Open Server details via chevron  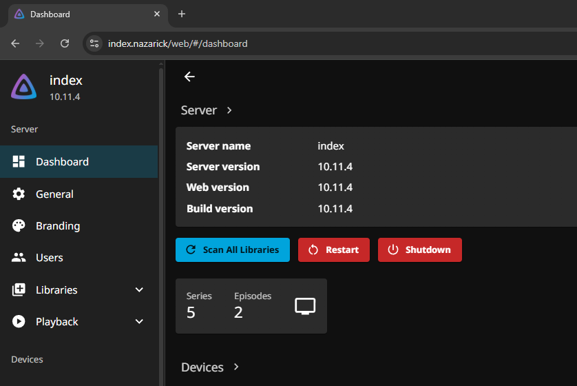click(x=229, y=110)
